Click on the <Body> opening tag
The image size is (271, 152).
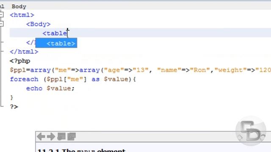(39, 24)
